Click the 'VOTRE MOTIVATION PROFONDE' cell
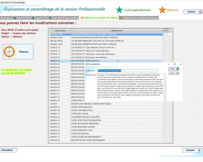The image size is (203, 162). tap(117, 124)
